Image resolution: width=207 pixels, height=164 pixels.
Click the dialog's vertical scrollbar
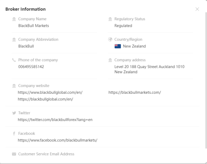coord(206,80)
